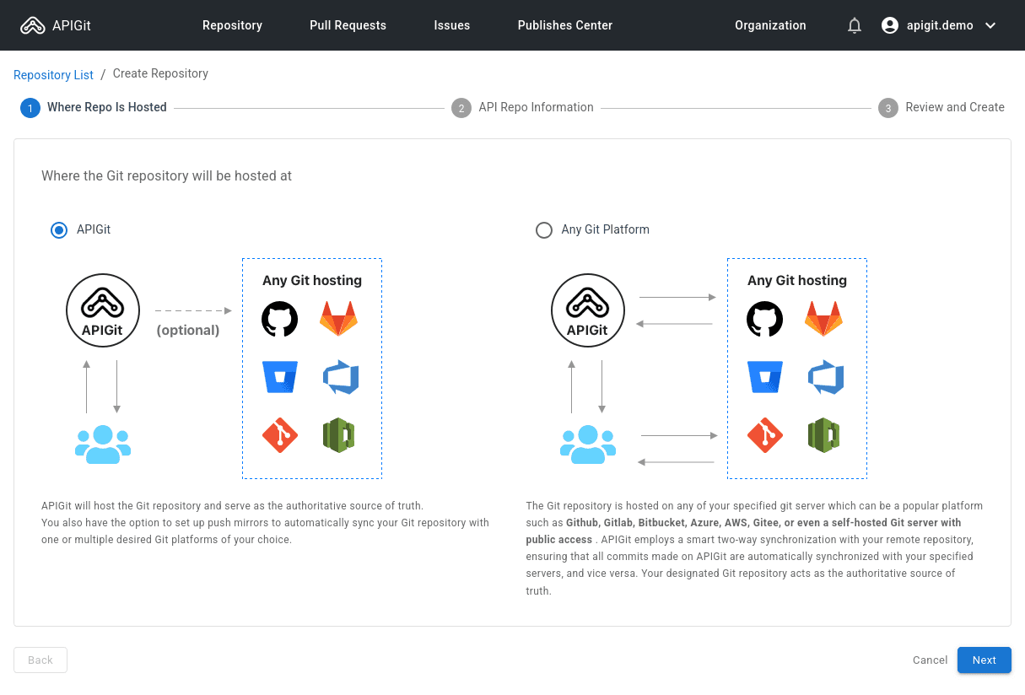Click the GitLab icon in left diagram
1025x695 pixels.
pyautogui.click(x=338, y=320)
